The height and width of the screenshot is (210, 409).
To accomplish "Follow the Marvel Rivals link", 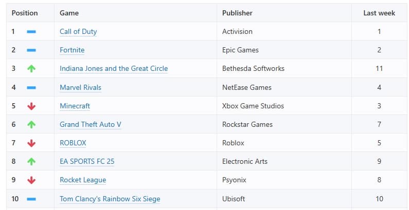I will (x=80, y=87).
